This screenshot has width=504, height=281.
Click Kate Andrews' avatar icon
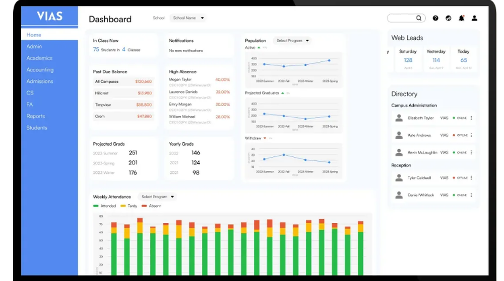(x=399, y=135)
